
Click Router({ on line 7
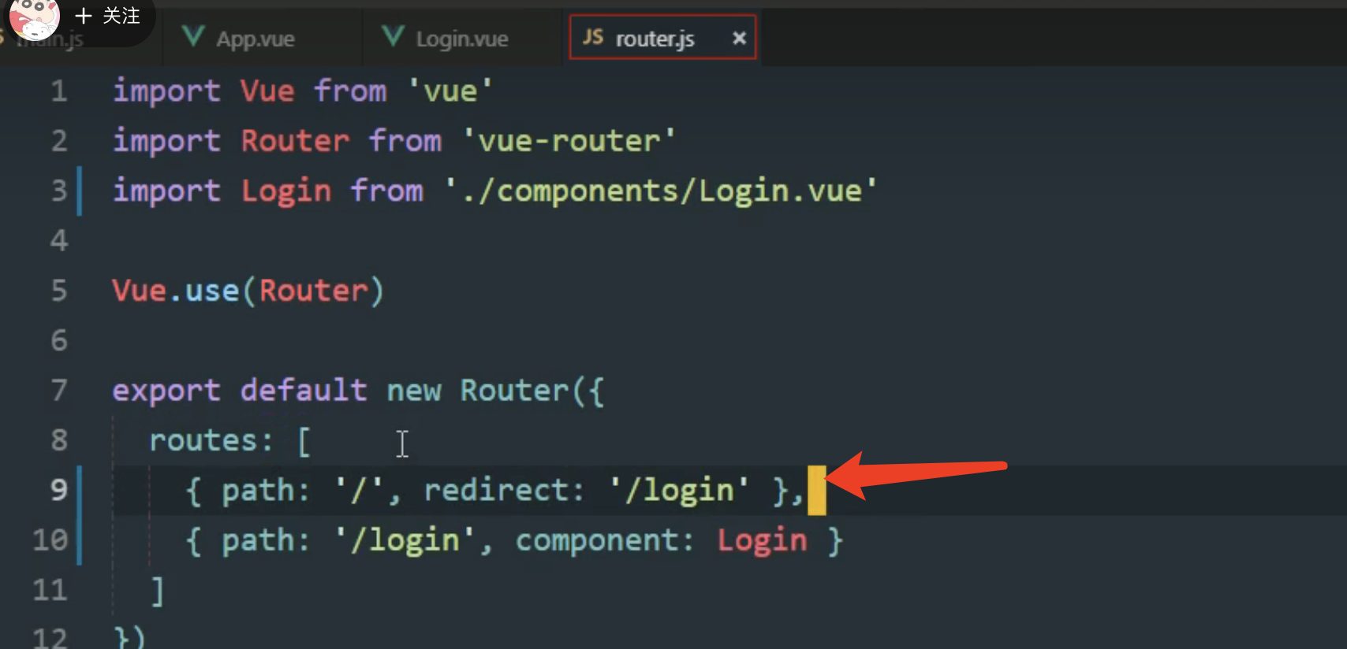[x=532, y=391]
